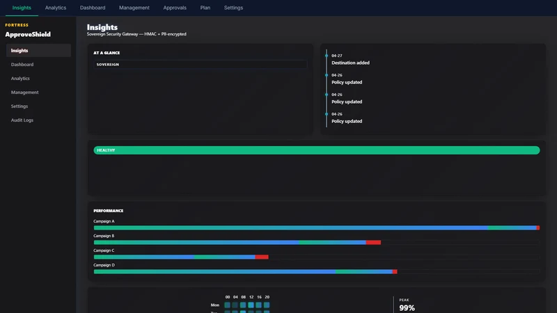Click the Mon row 12 heatmap cell

251,305
